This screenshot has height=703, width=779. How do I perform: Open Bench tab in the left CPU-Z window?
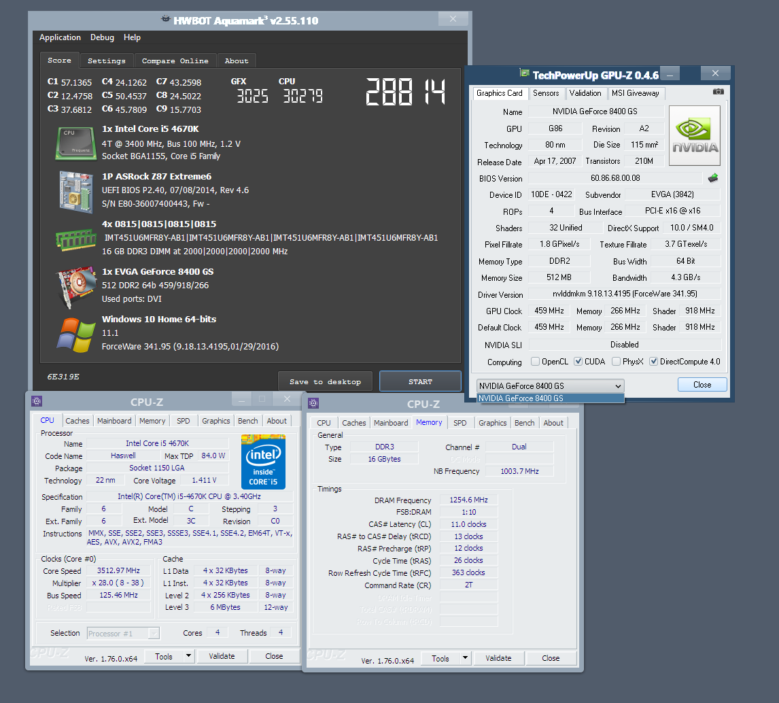(x=248, y=421)
